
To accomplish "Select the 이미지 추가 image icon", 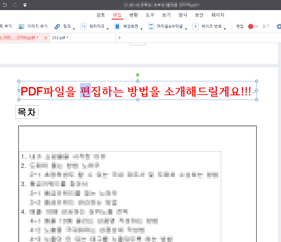I will tap(21, 27).
